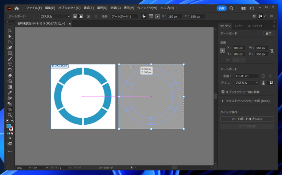This screenshot has height=175, width=282.
Task: Change the screen mode
Action: click(10, 144)
